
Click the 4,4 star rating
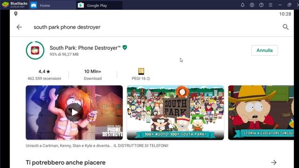coord(44,71)
